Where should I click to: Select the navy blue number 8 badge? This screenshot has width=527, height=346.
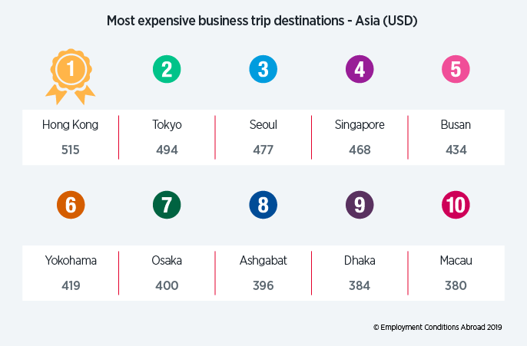263,205
